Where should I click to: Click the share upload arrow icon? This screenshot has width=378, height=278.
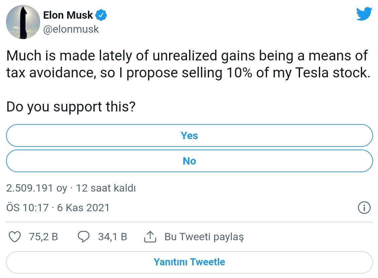(151, 237)
